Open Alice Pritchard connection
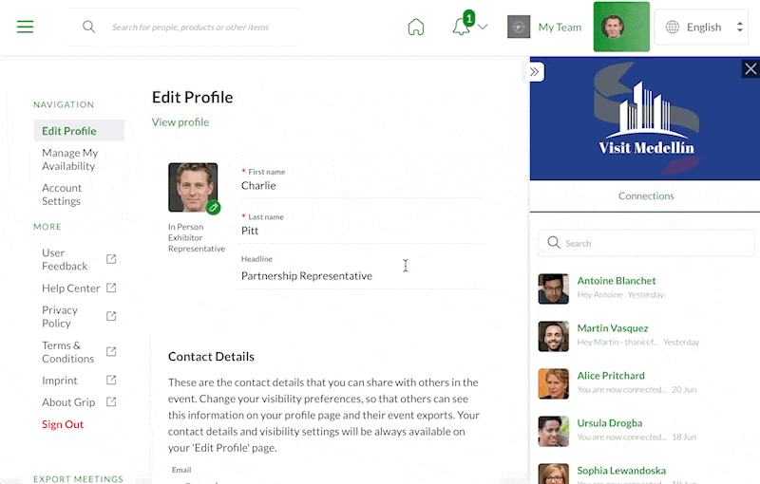The height and width of the screenshot is (484, 760). [x=646, y=383]
